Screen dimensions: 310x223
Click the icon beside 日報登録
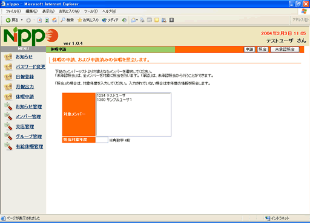[8, 77]
